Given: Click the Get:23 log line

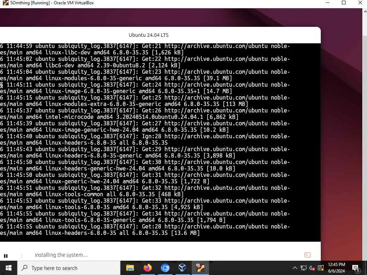Looking at the screenshot, I should (145, 72).
